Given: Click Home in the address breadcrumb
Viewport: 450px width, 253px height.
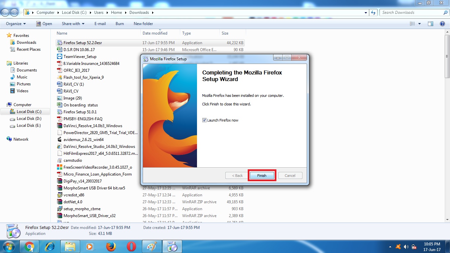Looking at the screenshot, I should point(117,13).
